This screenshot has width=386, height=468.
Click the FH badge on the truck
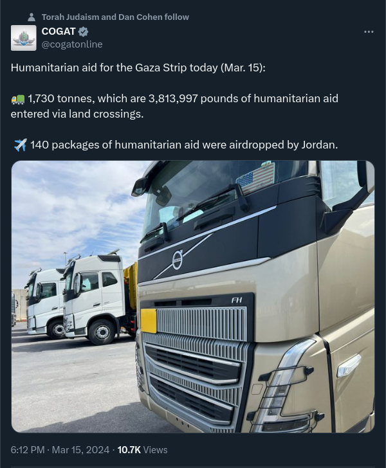tap(237, 300)
